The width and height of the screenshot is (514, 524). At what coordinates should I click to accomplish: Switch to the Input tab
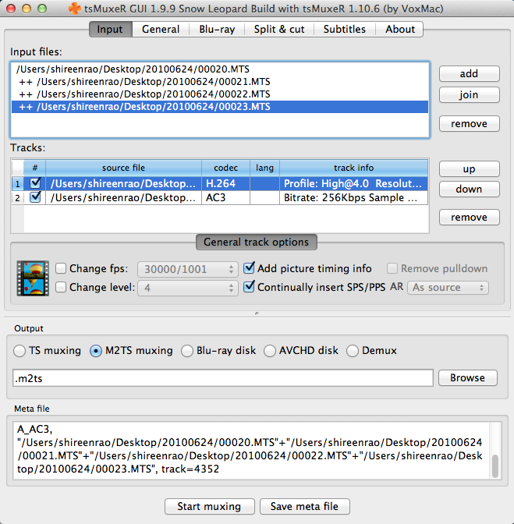[110, 30]
